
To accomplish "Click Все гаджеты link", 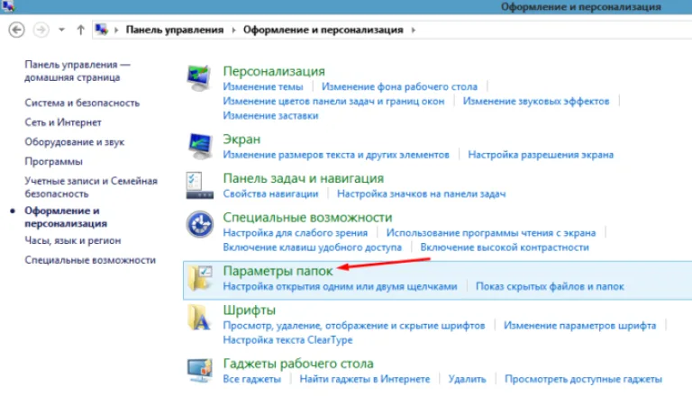I will pos(252,379).
